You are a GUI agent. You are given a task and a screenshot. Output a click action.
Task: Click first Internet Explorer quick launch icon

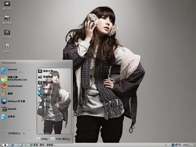pyautogui.click(x=13, y=145)
